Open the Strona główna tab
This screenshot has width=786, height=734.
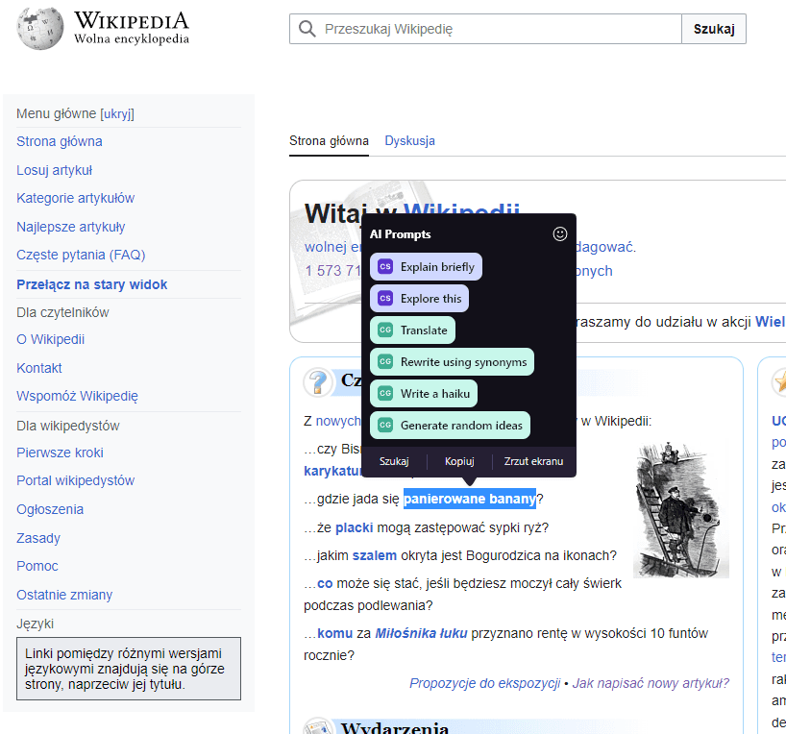click(329, 140)
